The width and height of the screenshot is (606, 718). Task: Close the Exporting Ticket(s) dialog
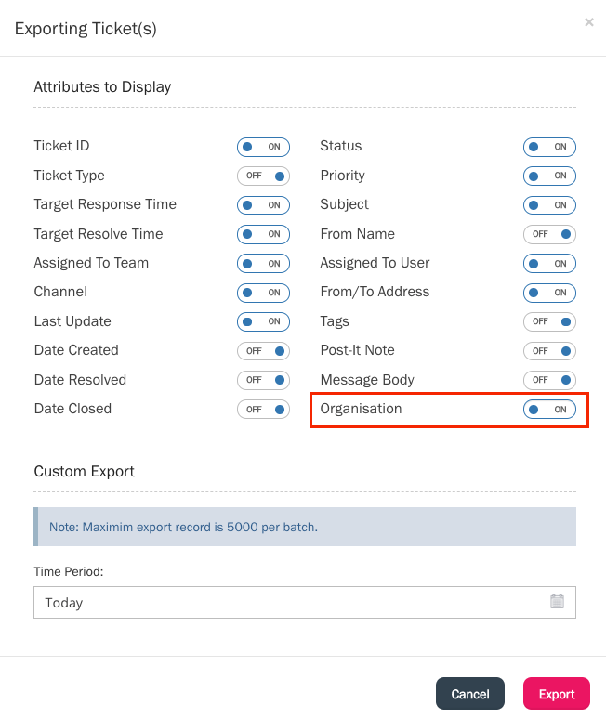click(x=589, y=22)
